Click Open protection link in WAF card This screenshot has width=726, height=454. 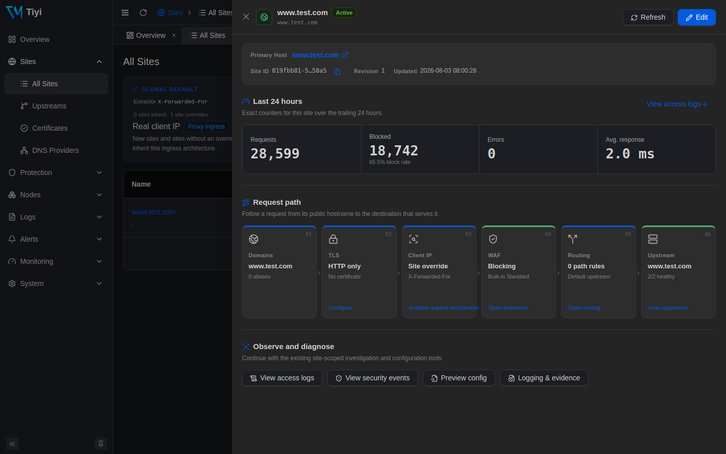coord(508,308)
